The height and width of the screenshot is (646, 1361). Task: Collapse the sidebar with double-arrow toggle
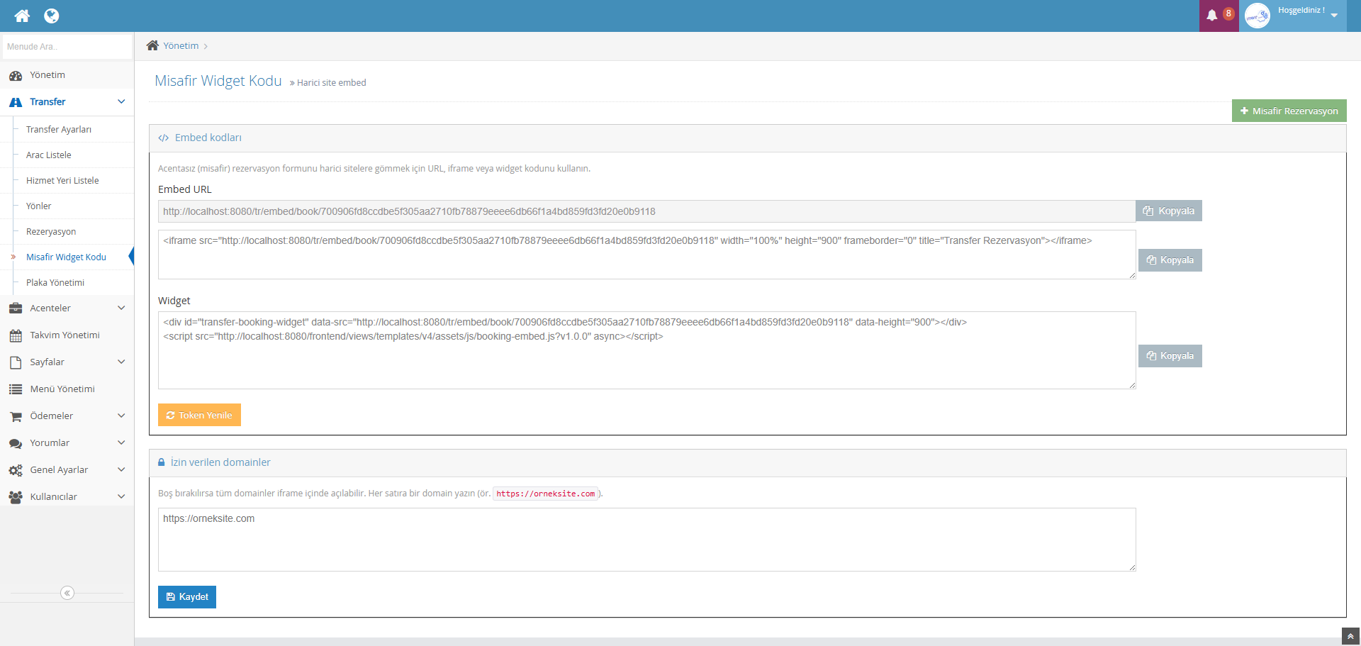tap(67, 593)
